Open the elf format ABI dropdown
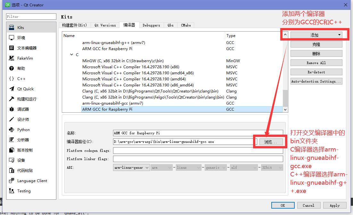353x215 pixels. pyautogui.click(x=243, y=167)
